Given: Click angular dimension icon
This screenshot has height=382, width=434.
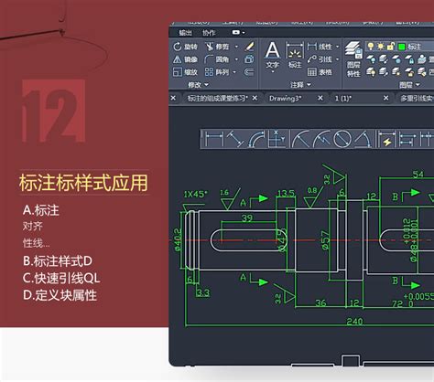Looking at the screenshot, I should coord(363,139).
